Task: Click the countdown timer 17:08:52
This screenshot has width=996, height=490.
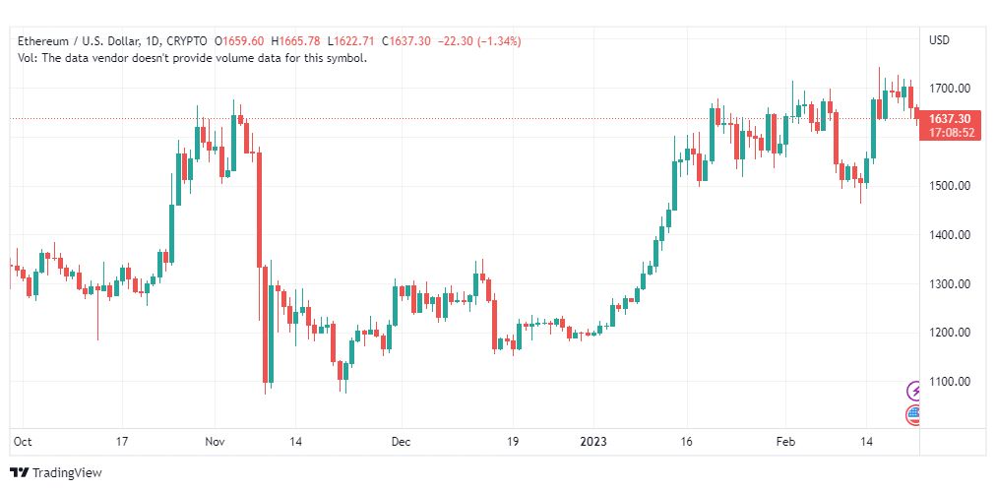Action: pyautogui.click(x=948, y=133)
